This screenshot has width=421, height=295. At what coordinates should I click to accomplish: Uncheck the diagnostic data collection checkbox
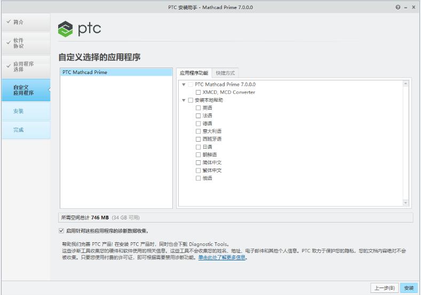pyautogui.click(x=61, y=231)
